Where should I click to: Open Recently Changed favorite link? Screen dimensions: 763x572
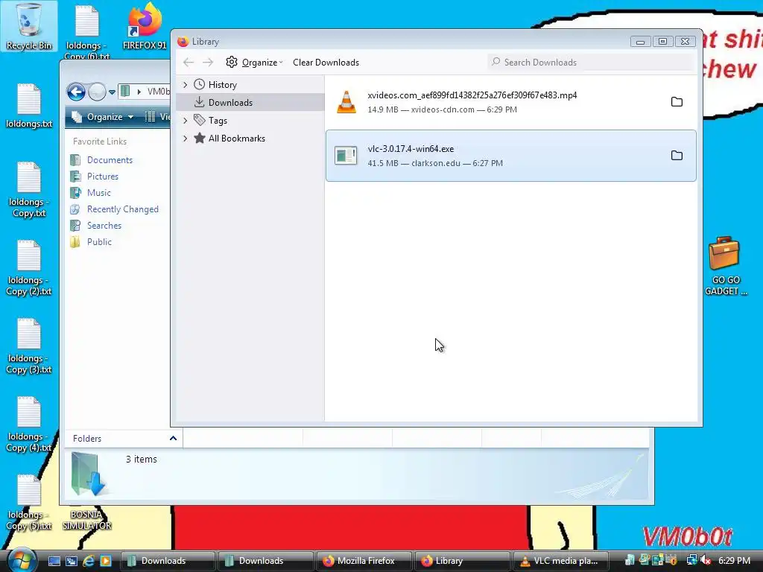(123, 209)
